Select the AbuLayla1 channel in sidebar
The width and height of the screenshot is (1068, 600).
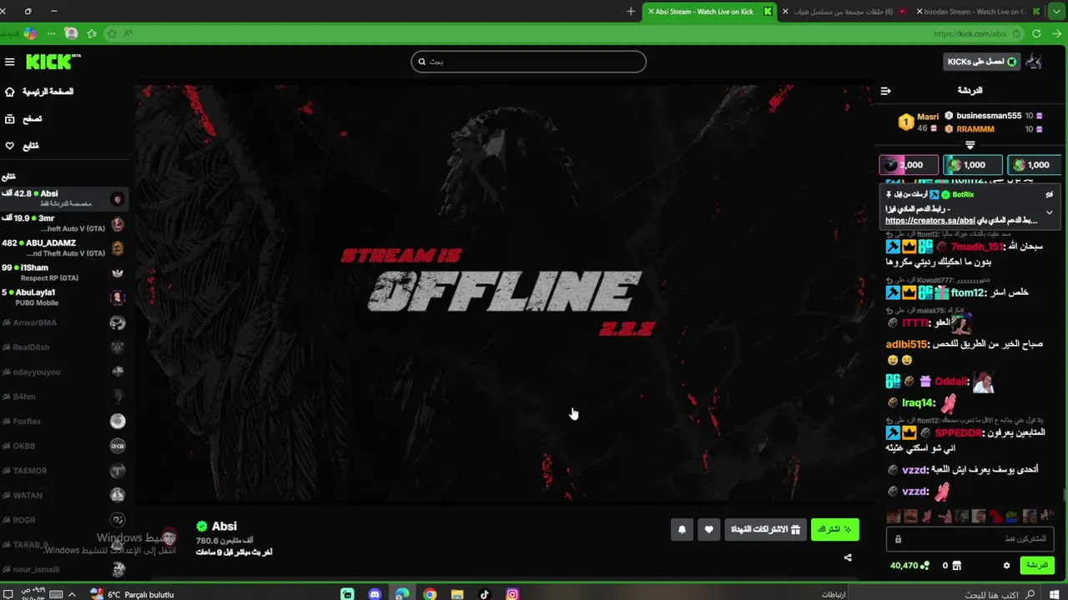(64, 297)
